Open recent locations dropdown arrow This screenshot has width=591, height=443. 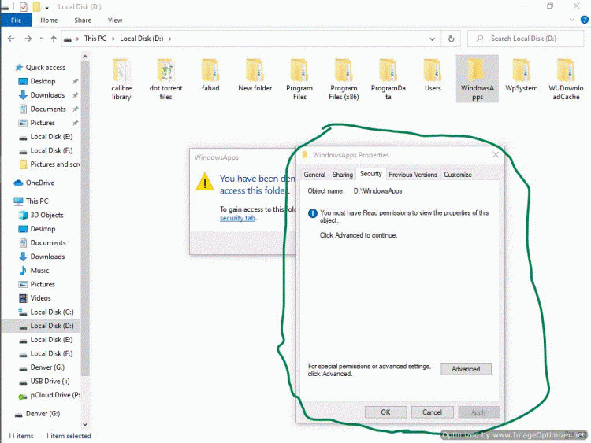42,39
